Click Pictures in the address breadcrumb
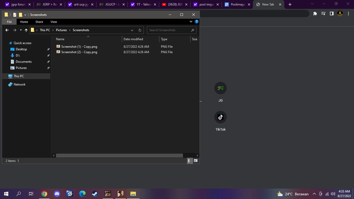 point(61,30)
